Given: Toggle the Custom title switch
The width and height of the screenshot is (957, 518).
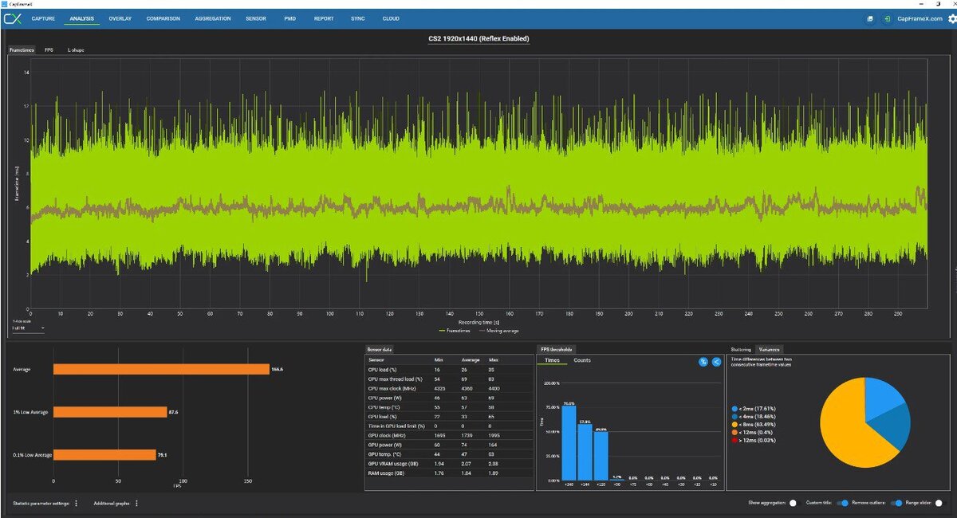Looking at the screenshot, I should click(x=841, y=503).
